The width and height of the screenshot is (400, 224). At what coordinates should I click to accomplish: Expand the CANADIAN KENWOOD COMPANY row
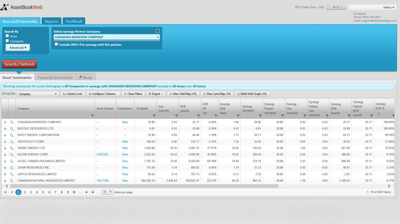5,123
